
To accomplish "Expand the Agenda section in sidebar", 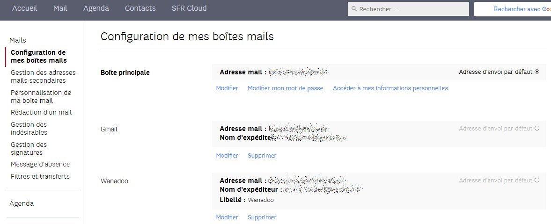I will [22, 203].
